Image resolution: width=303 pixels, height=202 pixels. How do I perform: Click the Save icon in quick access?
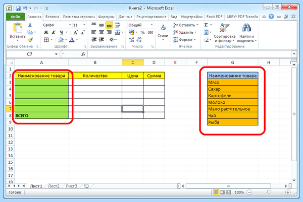pyautogui.click(x=18, y=8)
